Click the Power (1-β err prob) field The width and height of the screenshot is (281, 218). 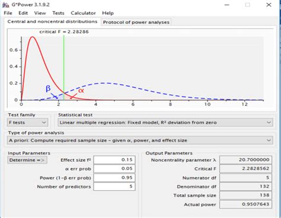[114, 178]
